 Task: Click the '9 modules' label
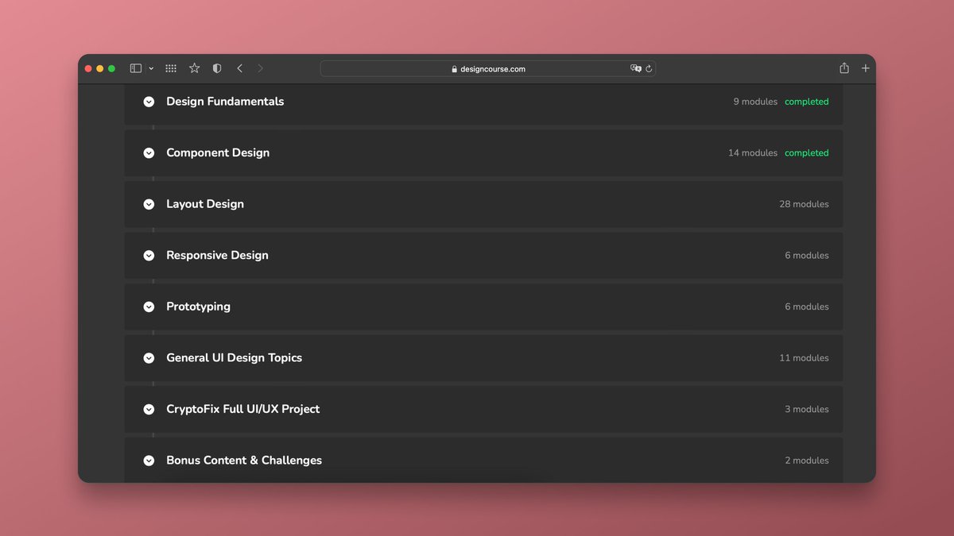755,102
